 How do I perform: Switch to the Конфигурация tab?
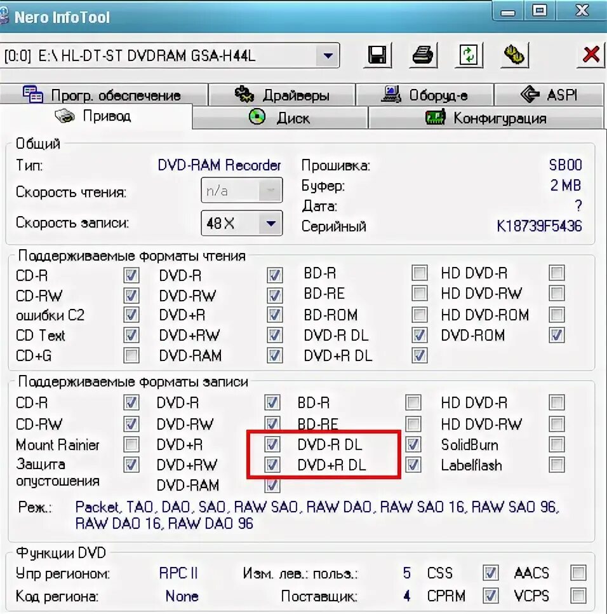click(486, 118)
